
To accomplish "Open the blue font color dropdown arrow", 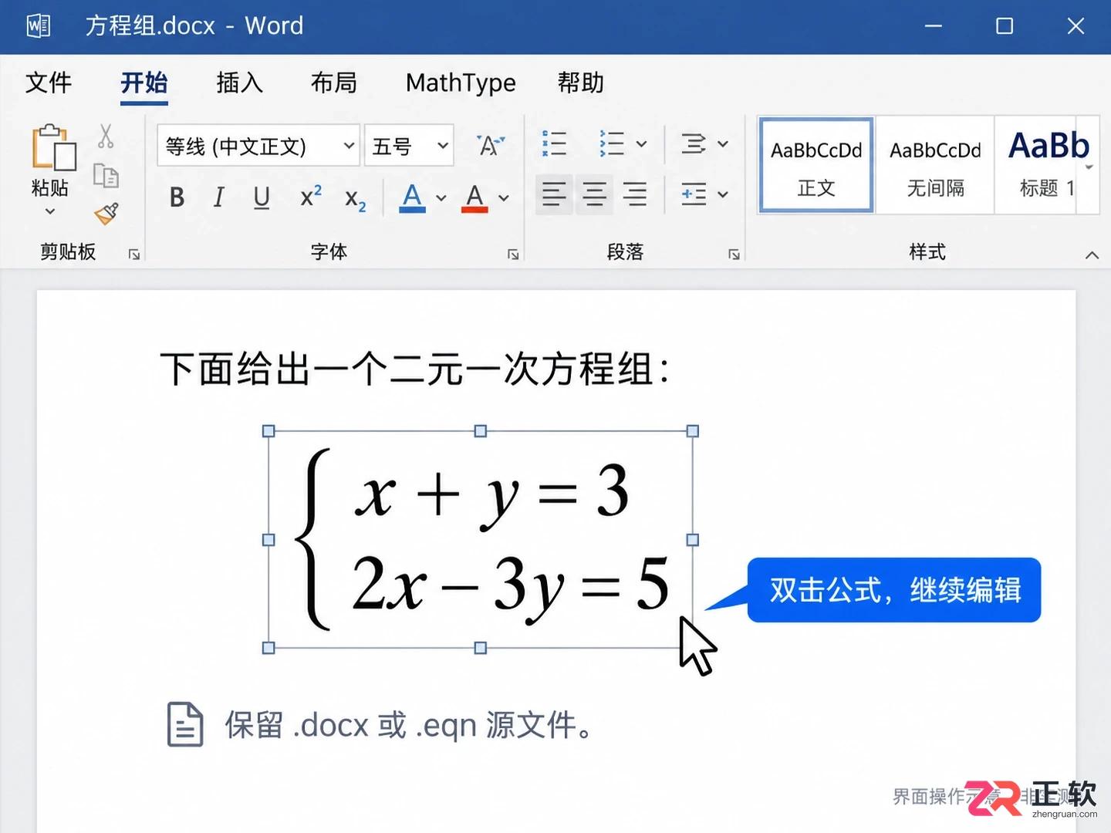I will coord(441,198).
